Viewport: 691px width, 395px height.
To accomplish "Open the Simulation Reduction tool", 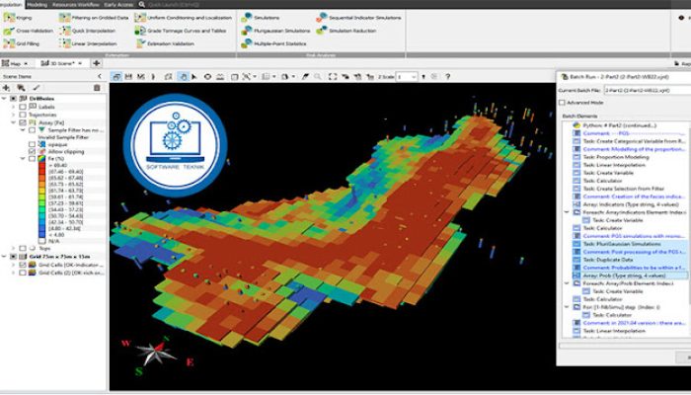I will 345,31.
